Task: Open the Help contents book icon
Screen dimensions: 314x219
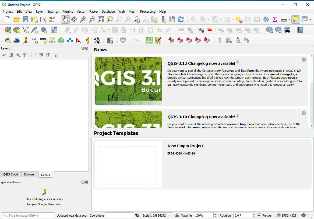Action: click(300, 30)
